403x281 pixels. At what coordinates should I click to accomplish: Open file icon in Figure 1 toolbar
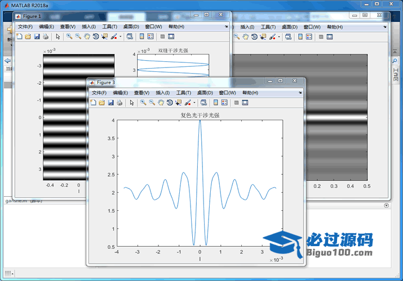point(28,37)
